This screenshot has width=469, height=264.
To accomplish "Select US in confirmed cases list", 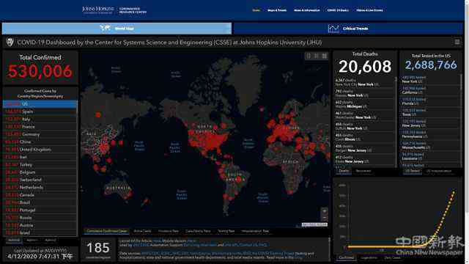I will (40, 104).
